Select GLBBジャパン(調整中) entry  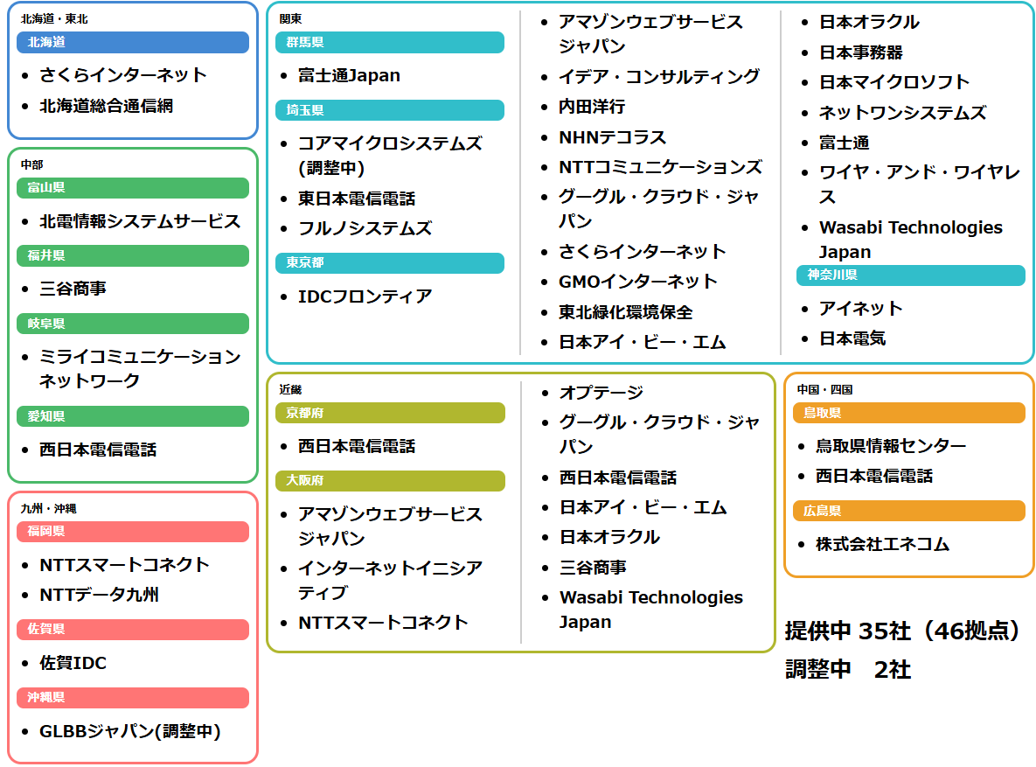coord(130,731)
